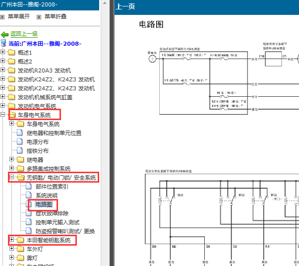Click 当前:广州本田--雅阁-2008- link
This screenshot has height=266, width=299.
click(45, 44)
